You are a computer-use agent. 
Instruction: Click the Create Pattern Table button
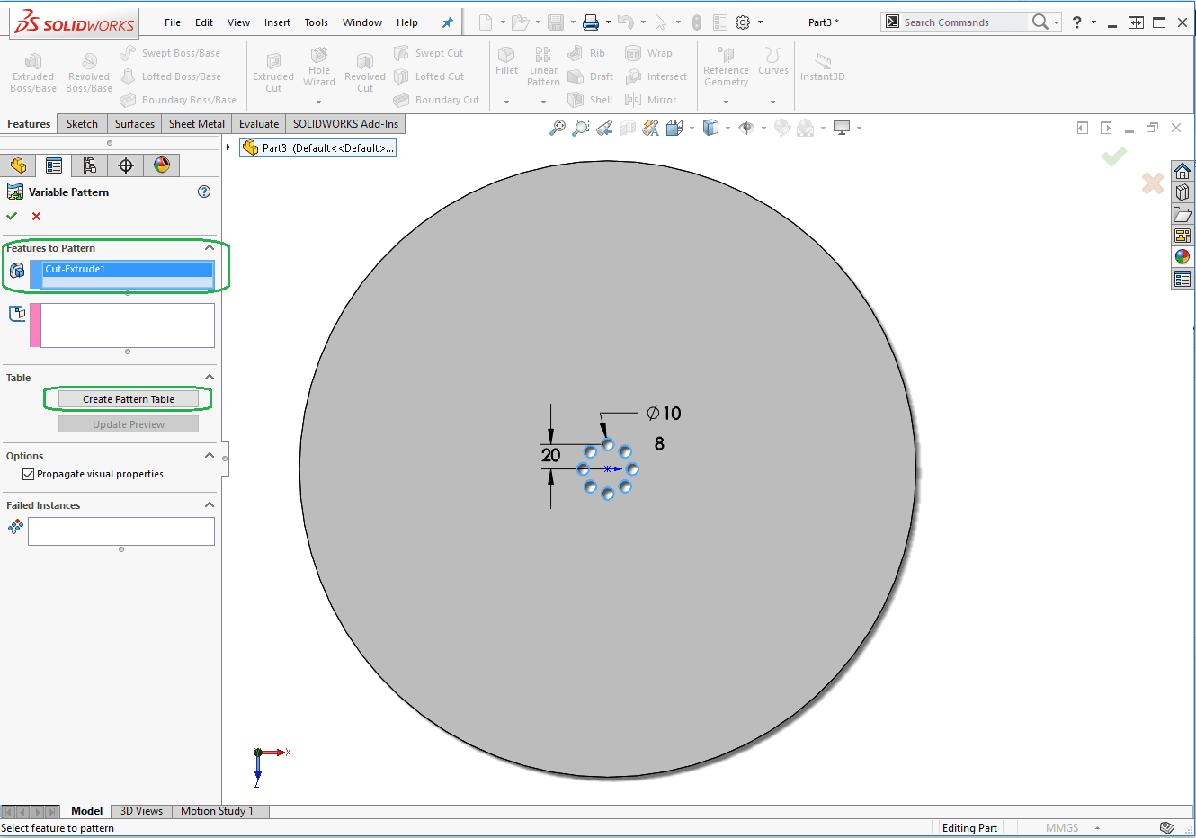coord(129,399)
